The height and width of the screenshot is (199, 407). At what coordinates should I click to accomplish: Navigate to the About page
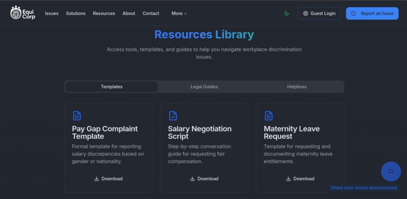coord(129,14)
